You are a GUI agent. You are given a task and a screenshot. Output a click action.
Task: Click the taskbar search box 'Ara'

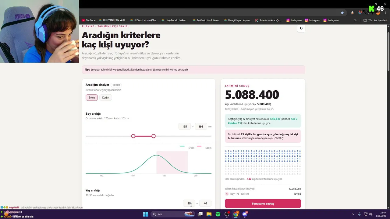[x=173, y=214]
